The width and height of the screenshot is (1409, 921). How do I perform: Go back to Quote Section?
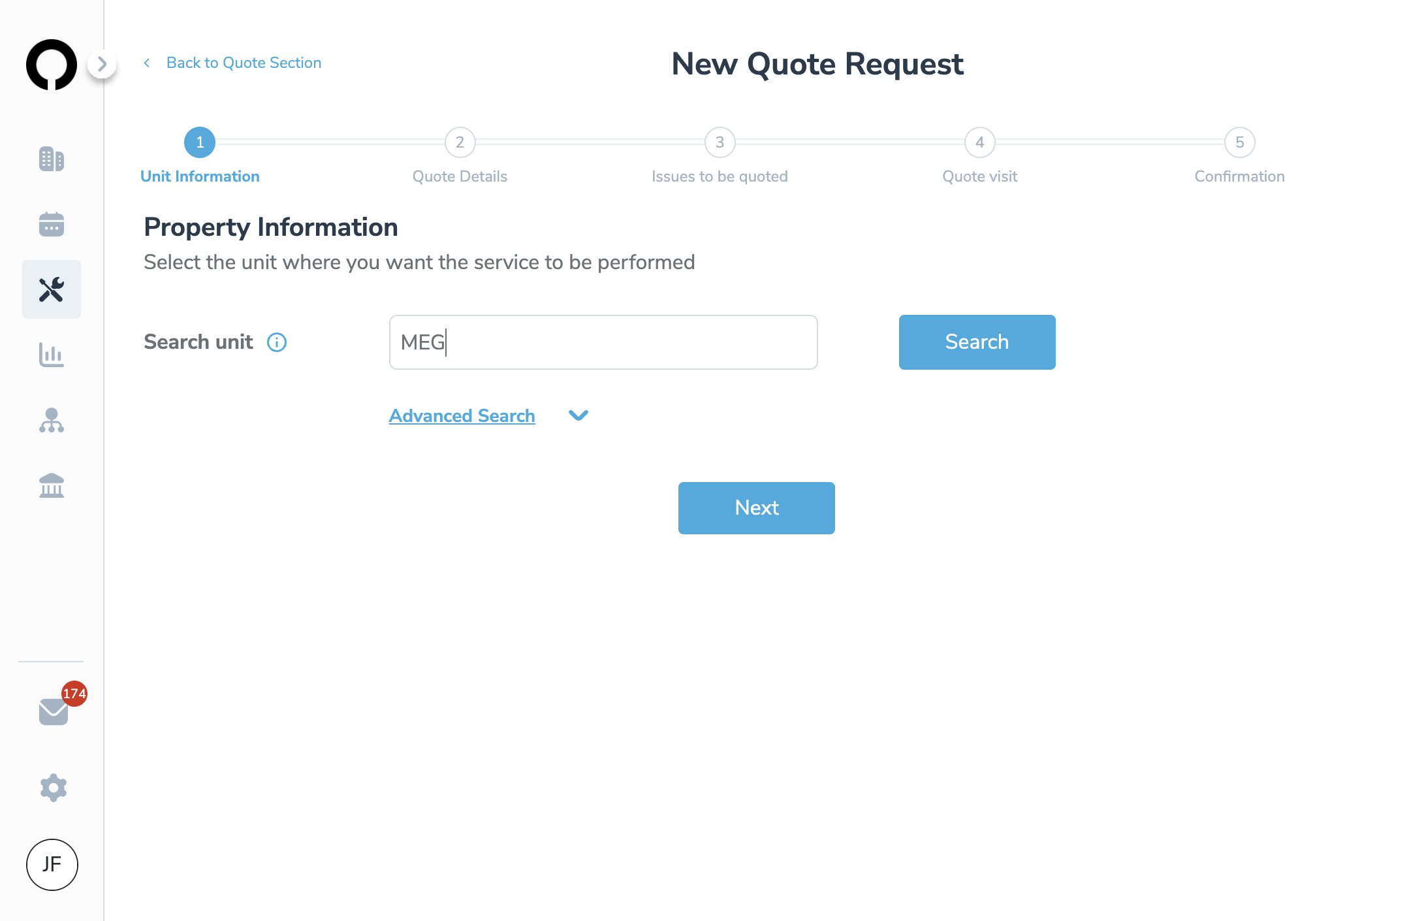(x=244, y=63)
